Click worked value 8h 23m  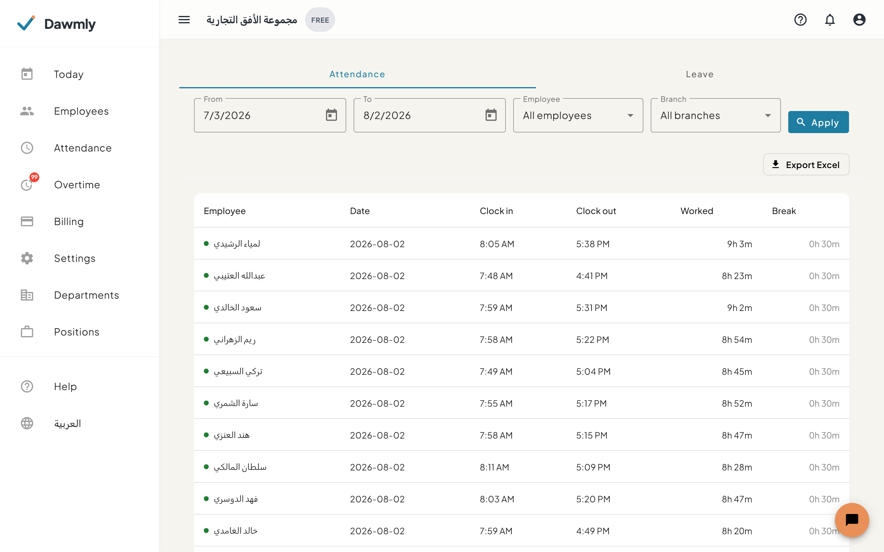pyautogui.click(x=737, y=276)
